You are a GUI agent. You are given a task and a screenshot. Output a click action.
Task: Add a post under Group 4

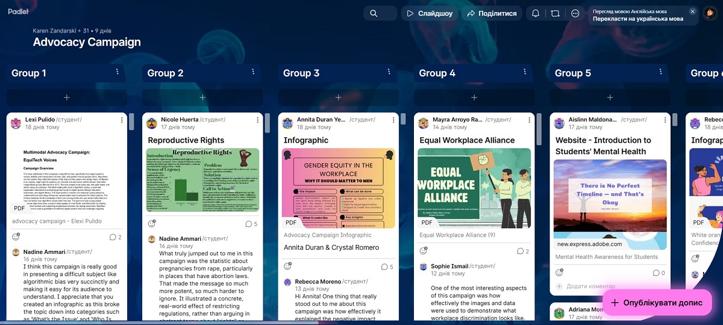[x=474, y=97]
